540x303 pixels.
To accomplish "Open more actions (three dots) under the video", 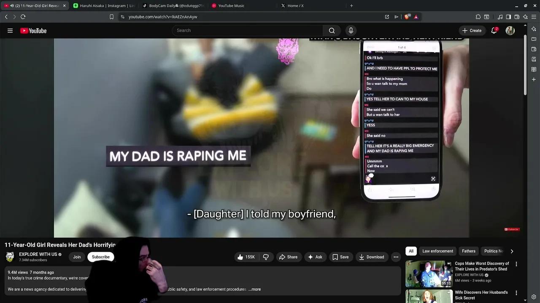I will tap(396, 257).
